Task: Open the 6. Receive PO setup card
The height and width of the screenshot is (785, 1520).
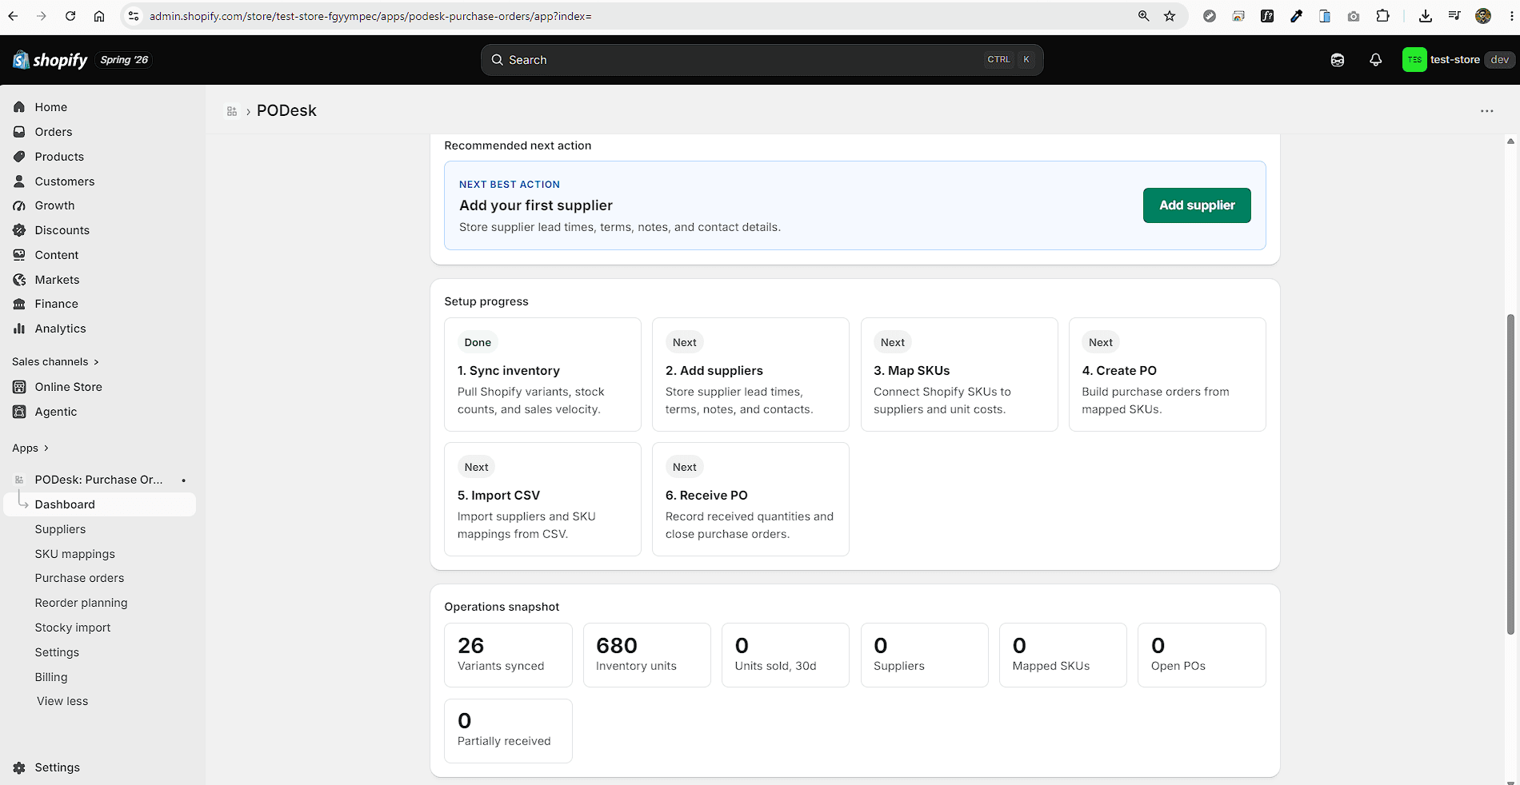Action: 750,499
